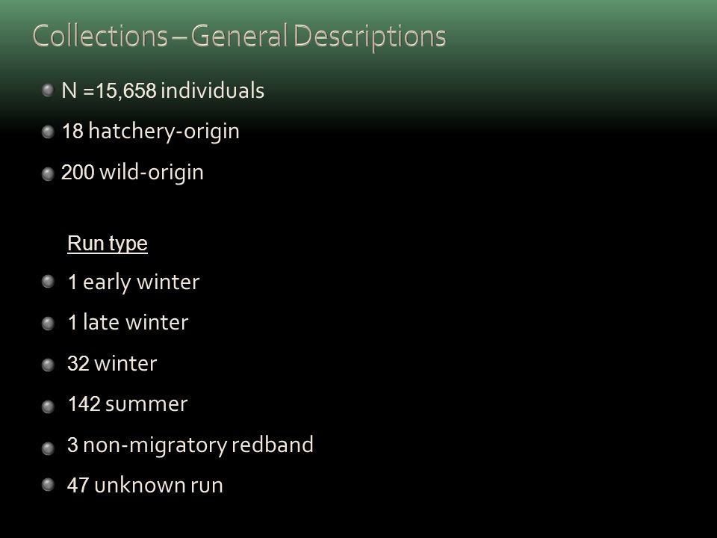717x538 pixels.
Task: Click the underlined 'Run type' heading
Action: pos(108,244)
